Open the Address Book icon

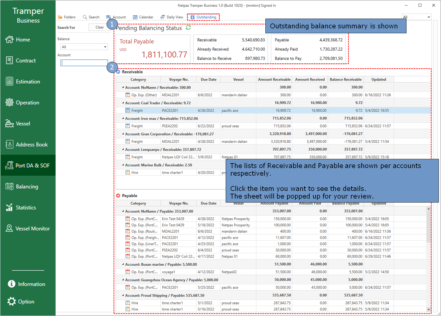pyautogui.click(x=9, y=144)
